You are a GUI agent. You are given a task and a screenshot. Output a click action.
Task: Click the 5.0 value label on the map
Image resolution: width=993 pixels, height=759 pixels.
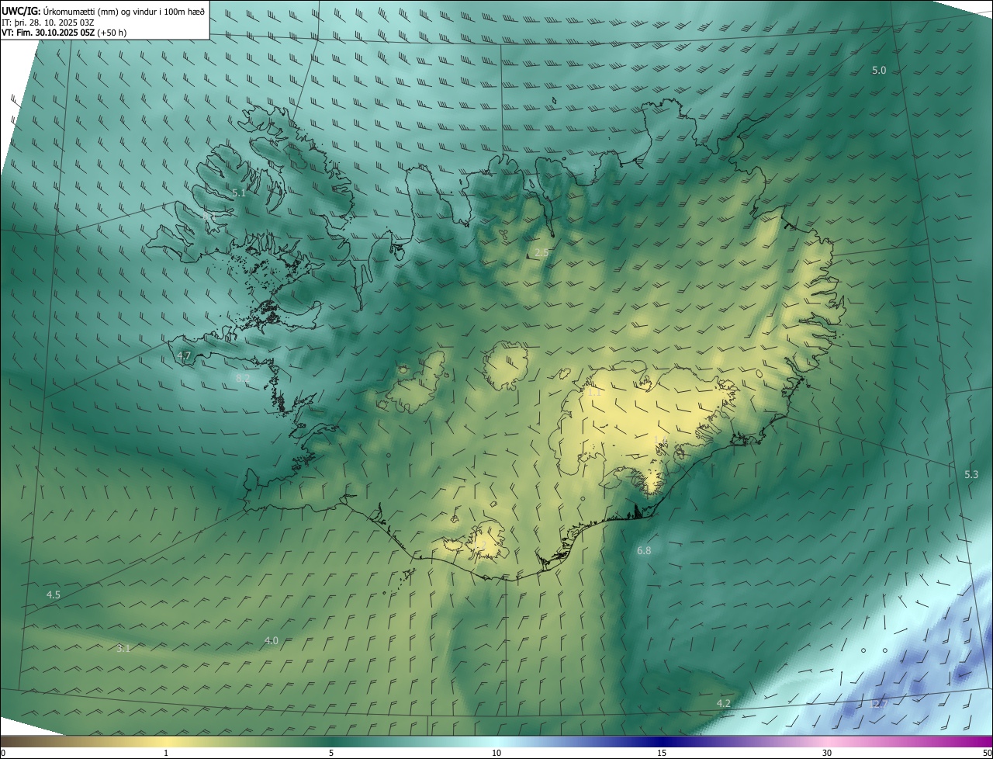(x=879, y=71)
